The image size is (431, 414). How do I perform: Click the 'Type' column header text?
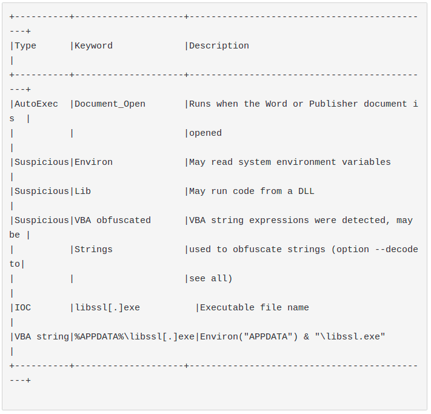pyautogui.click(x=25, y=46)
